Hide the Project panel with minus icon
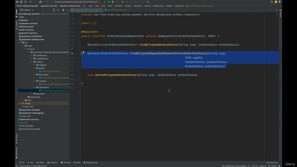The image size is (297, 167). coord(67,10)
